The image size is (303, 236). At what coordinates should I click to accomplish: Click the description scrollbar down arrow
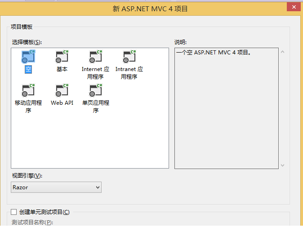click(282, 165)
